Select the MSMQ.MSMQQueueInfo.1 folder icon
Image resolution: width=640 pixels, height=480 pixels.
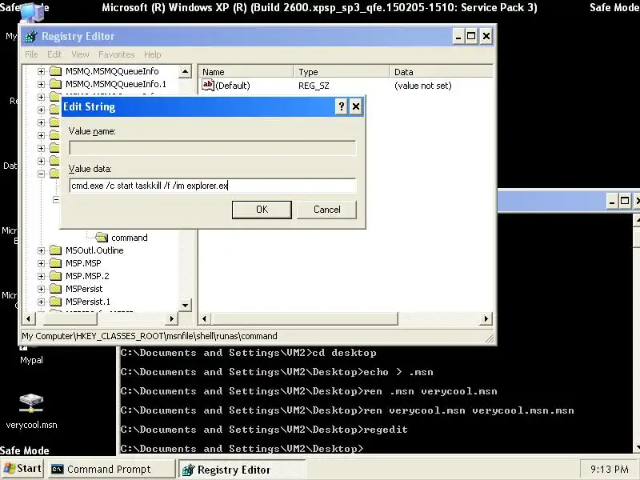pyautogui.click(x=55, y=84)
